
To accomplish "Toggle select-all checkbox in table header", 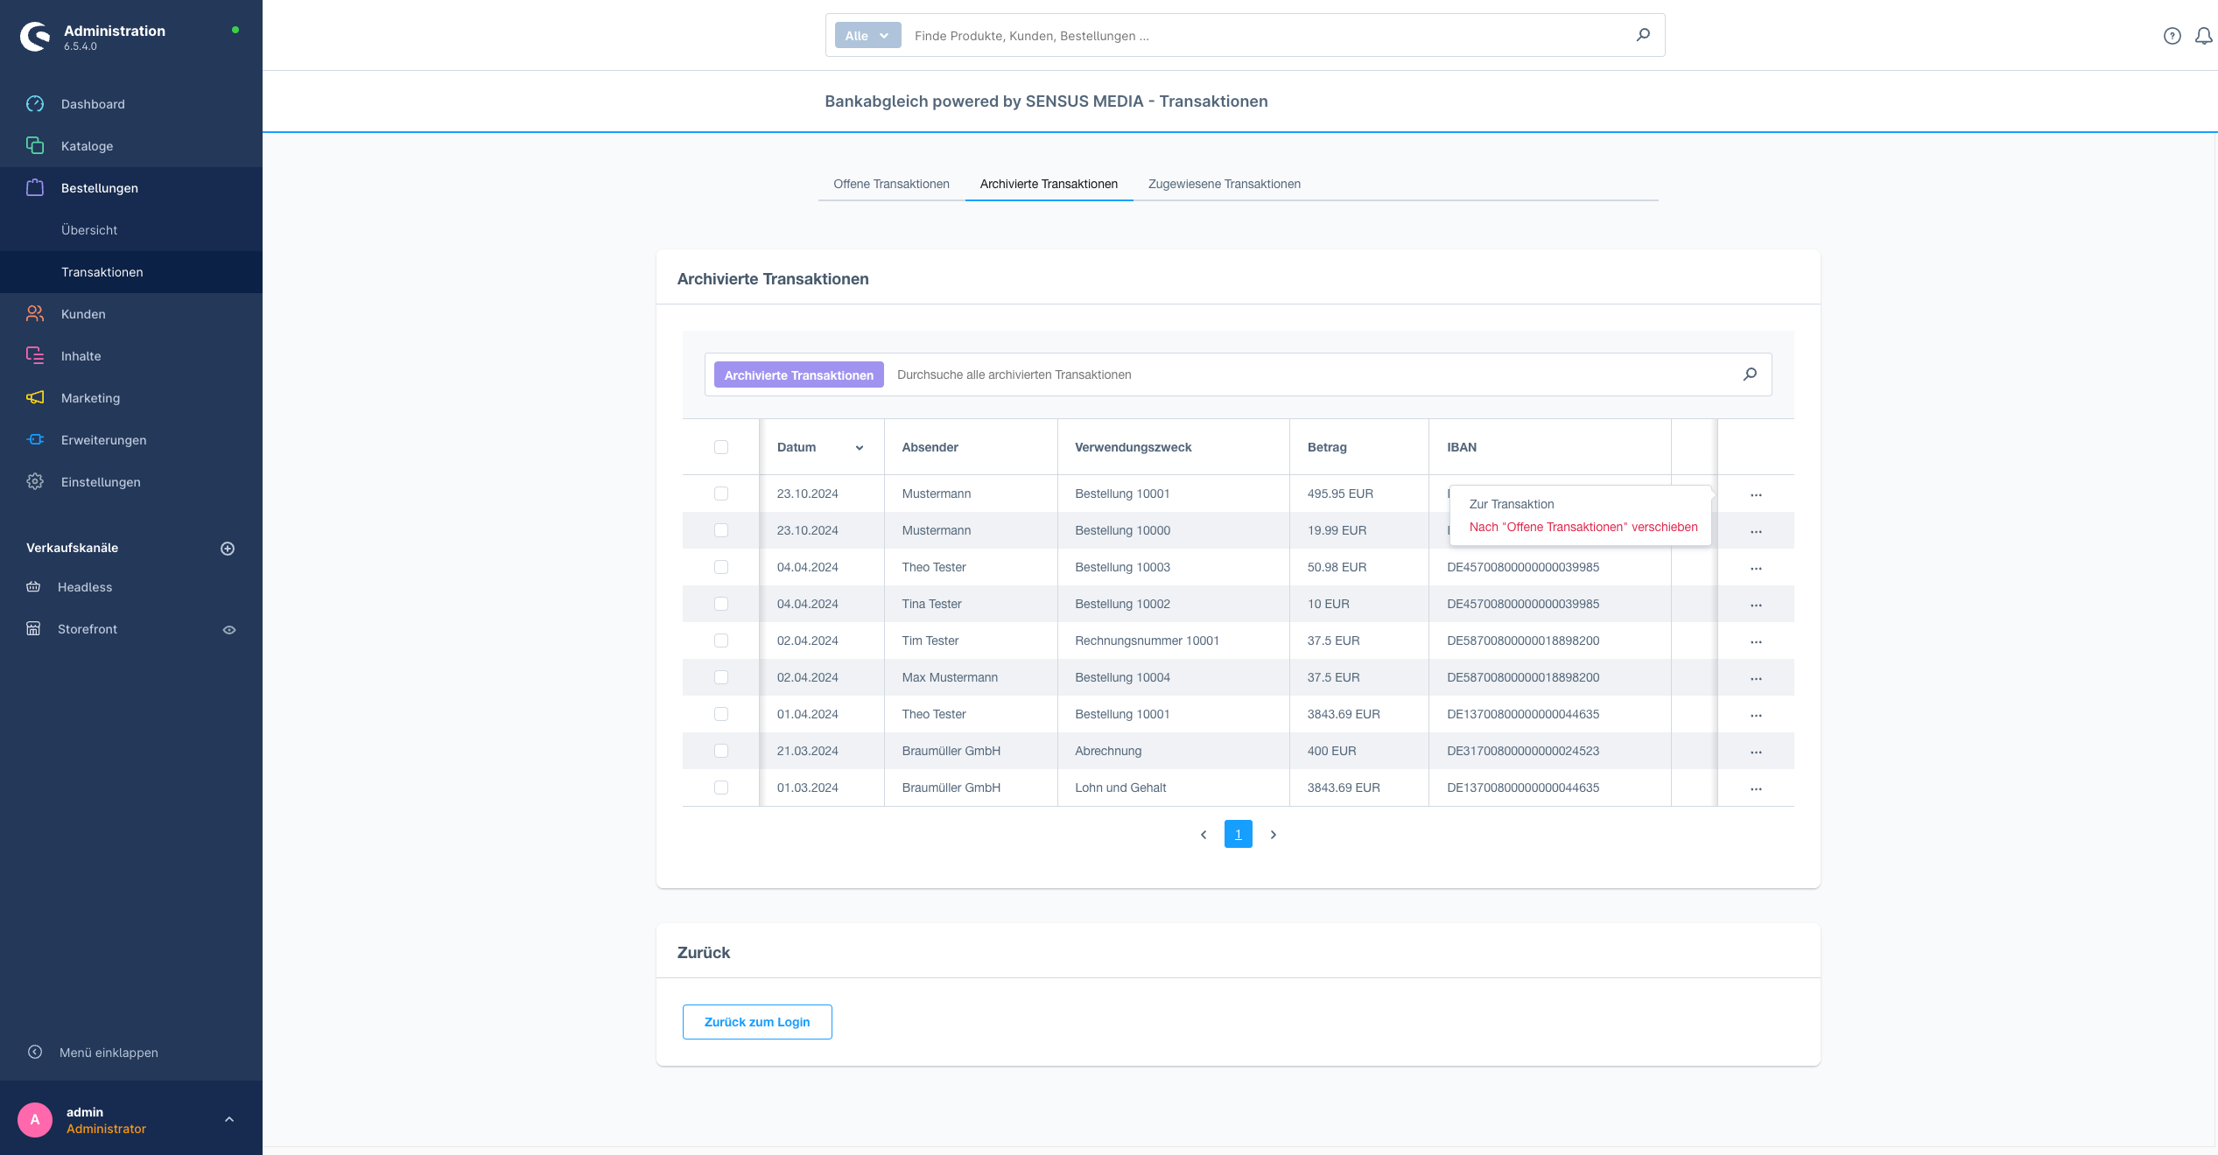I will pyautogui.click(x=722, y=447).
